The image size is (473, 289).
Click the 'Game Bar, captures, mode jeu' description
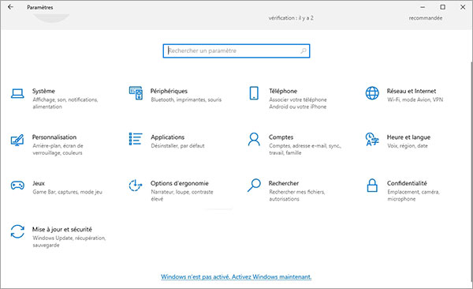tap(67, 192)
